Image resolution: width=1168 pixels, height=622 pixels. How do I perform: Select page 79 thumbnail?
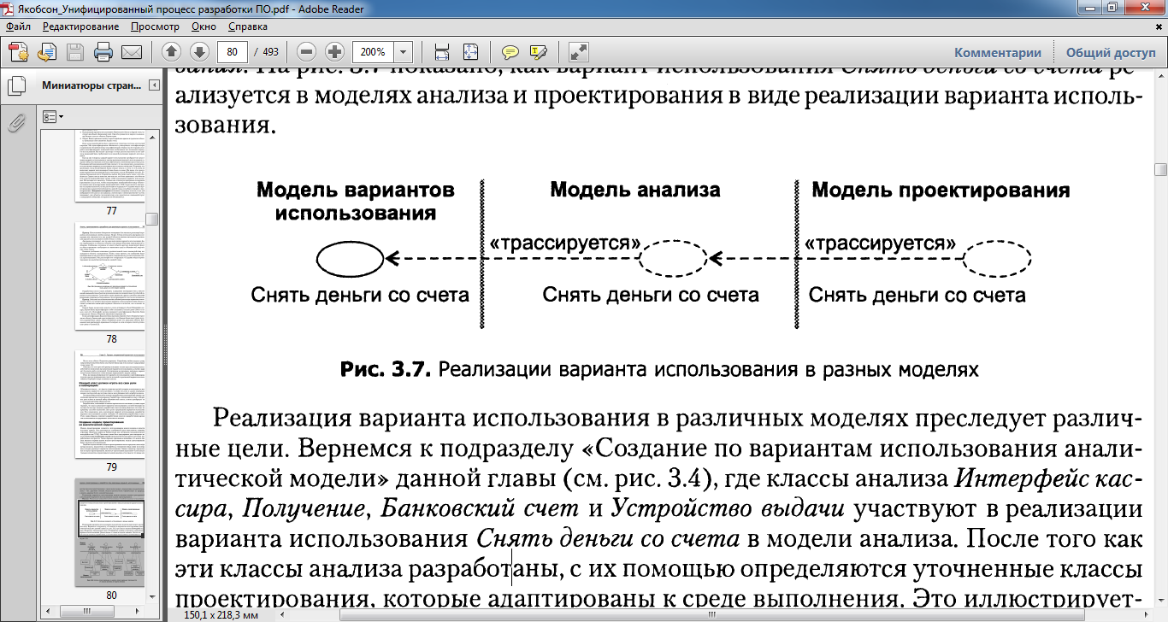(x=110, y=406)
